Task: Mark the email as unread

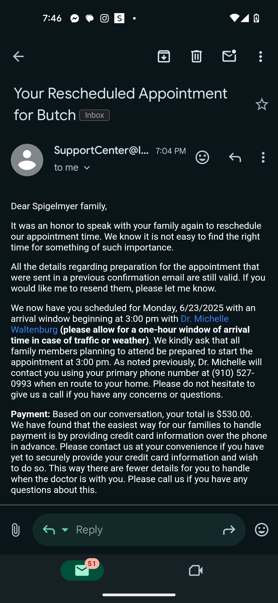Action: (x=229, y=56)
